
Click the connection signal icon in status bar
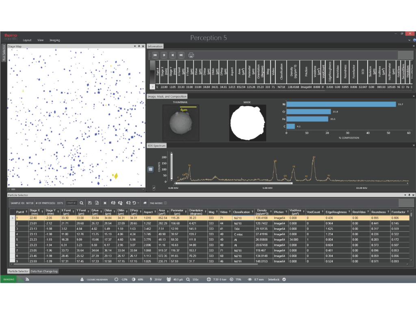coord(27,279)
